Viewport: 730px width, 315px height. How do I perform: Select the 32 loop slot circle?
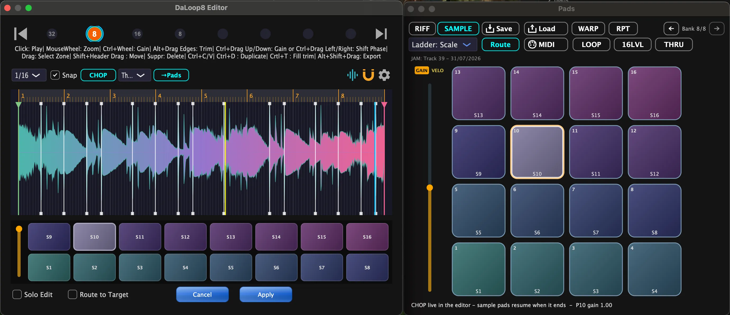pyautogui.click(x=52, y=34)
